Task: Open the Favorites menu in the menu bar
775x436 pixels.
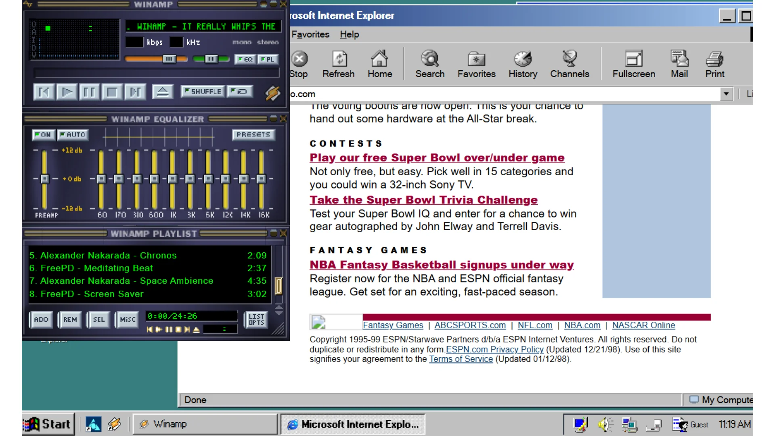Action: [310, 35]
